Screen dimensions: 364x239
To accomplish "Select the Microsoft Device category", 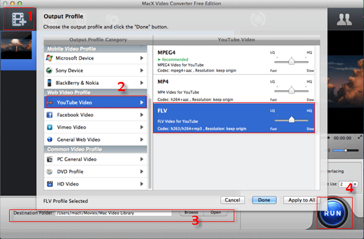I will tap(96, 58).
